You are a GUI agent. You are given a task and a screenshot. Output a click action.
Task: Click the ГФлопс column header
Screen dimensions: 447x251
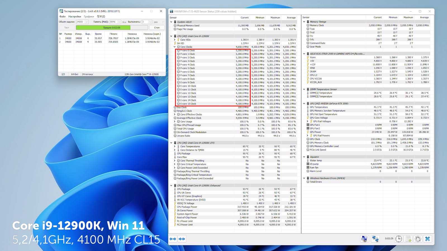pos(113,34)
